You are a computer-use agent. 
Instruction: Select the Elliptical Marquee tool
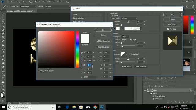point(3,19)
